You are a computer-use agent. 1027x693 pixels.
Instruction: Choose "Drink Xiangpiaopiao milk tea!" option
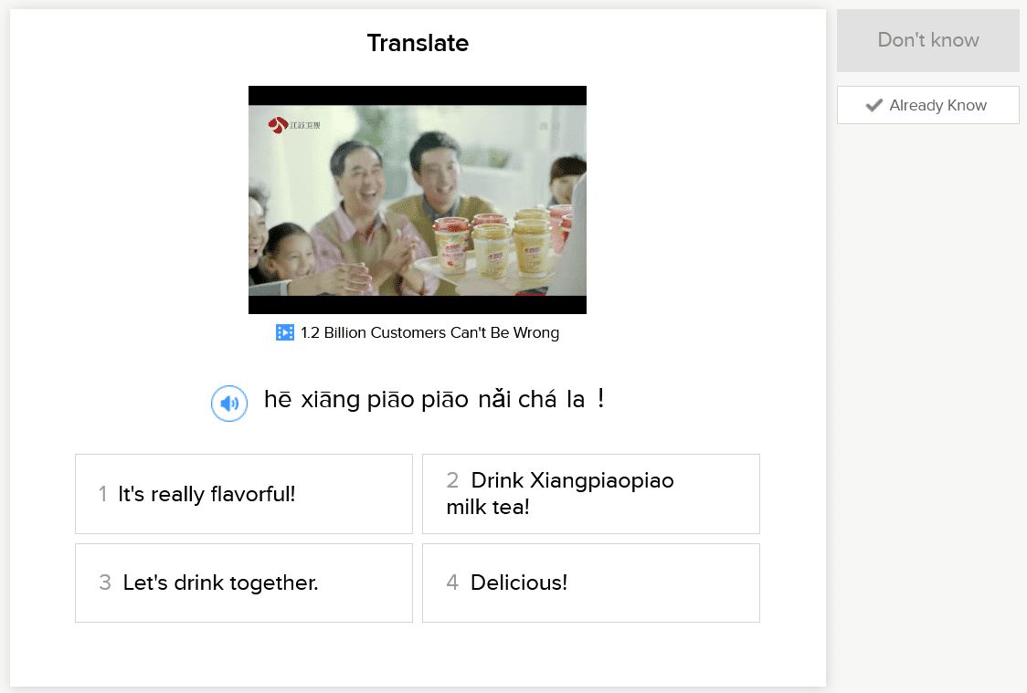pos(590,494)
